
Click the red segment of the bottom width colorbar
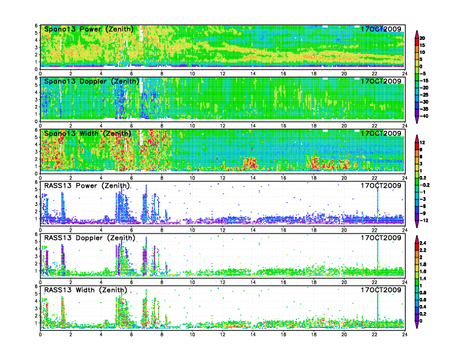click(417, 246)
